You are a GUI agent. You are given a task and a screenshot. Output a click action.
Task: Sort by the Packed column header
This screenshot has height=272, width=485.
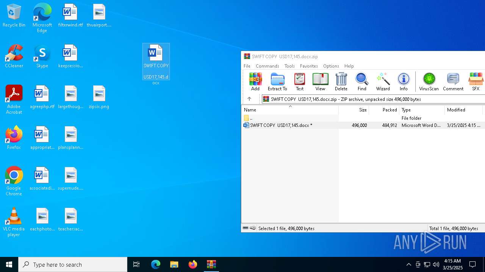coord(384,110)
